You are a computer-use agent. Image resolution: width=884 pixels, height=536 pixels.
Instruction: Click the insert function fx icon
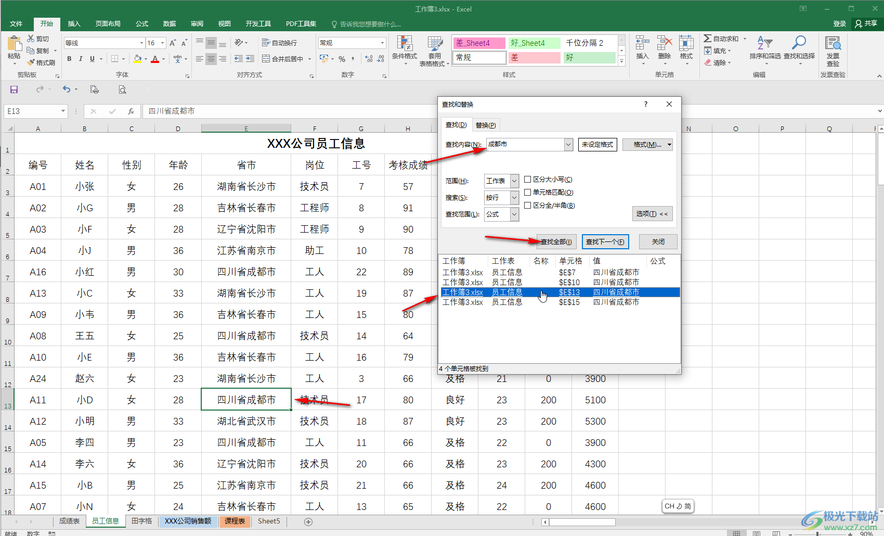(131, 111)
